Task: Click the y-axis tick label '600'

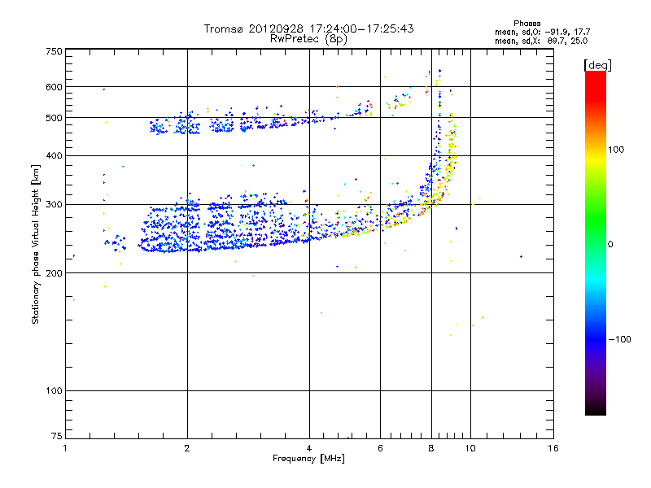Action: coord(54,87)
